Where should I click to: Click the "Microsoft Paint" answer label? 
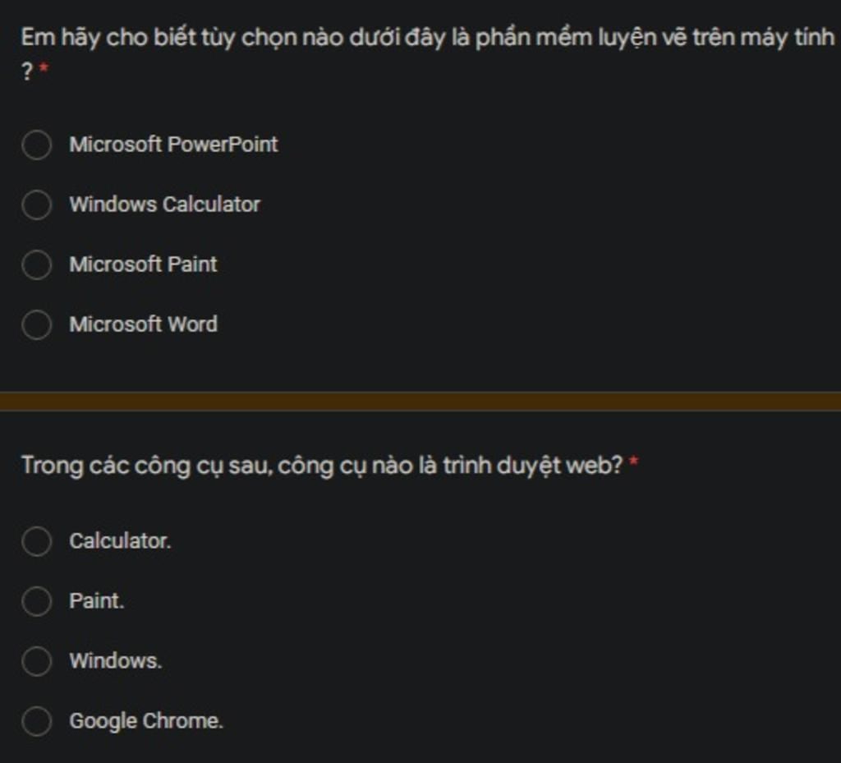coord(143,264)
